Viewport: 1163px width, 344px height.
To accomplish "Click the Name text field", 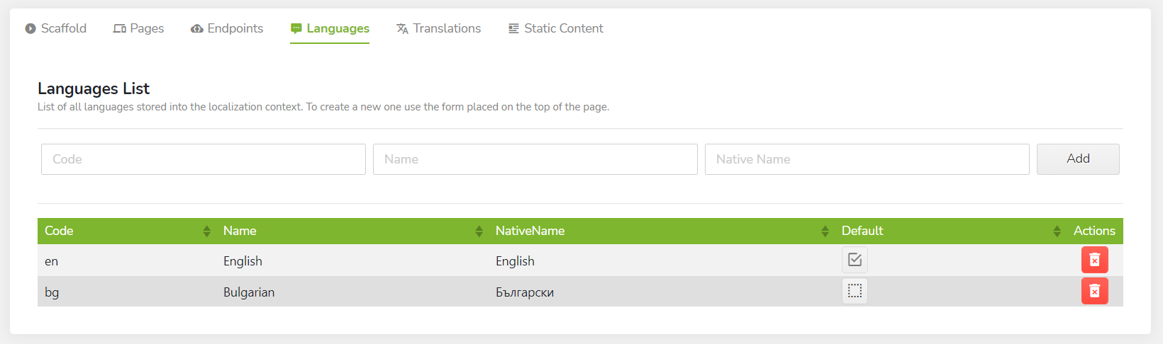I will click(535, 160).
